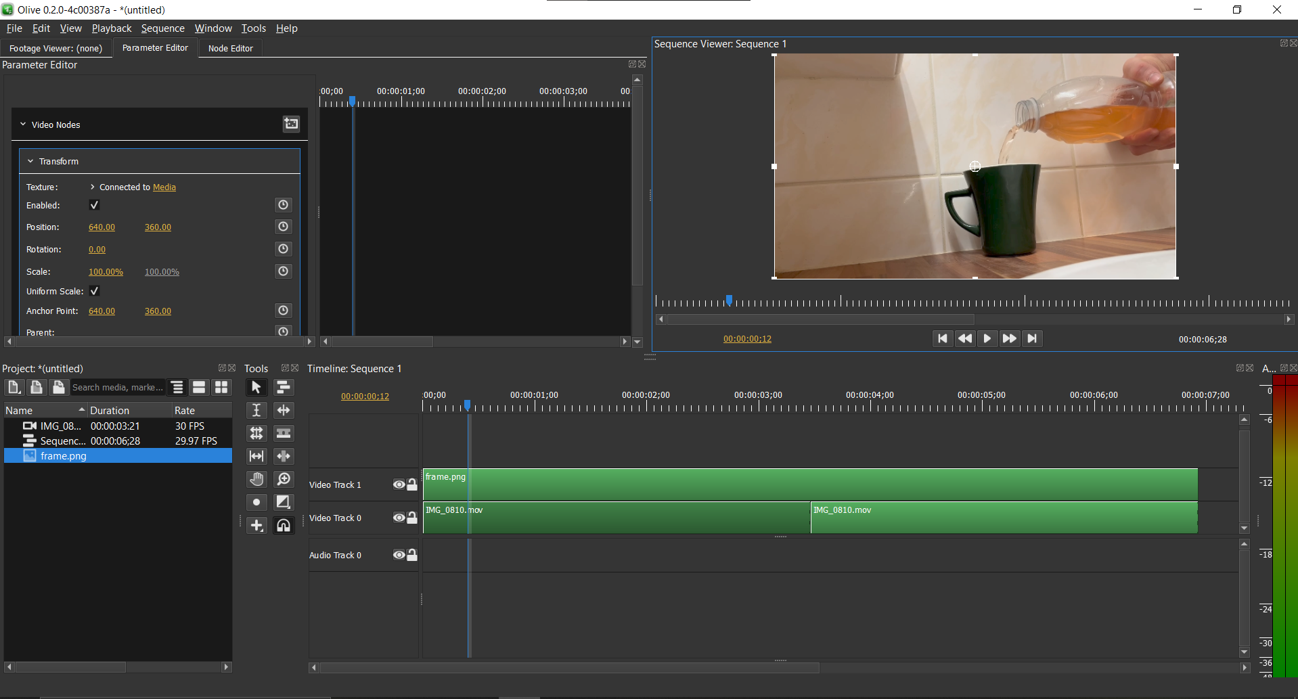Click the New item icon in Project panel
Image resolution: width=1298 pixels, height=699 pixels.
tap(14, 387)
